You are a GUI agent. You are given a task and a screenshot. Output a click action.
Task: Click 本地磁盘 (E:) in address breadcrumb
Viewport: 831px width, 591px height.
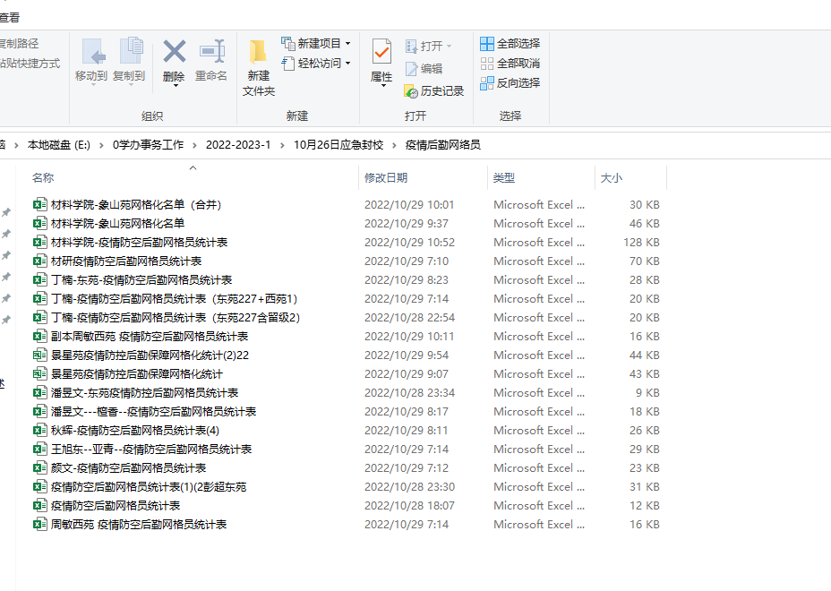tap(59, 145)
